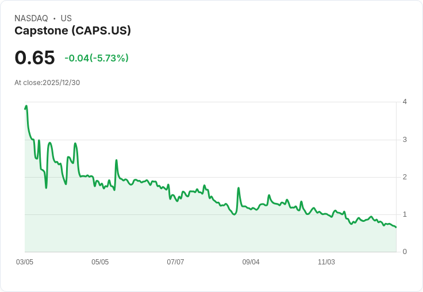423x292 pixels.
Task: Click the chart's highest peak near 03/05
Action: (26, 106)
